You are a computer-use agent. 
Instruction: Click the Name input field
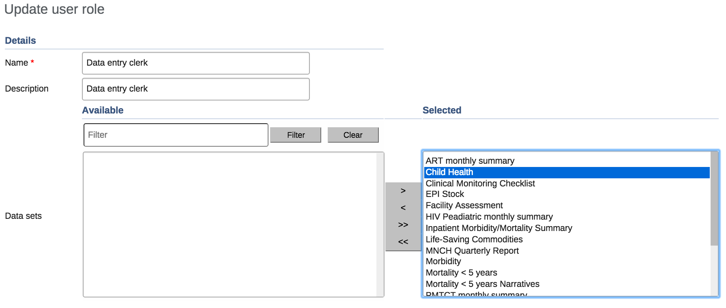(195, 63)
